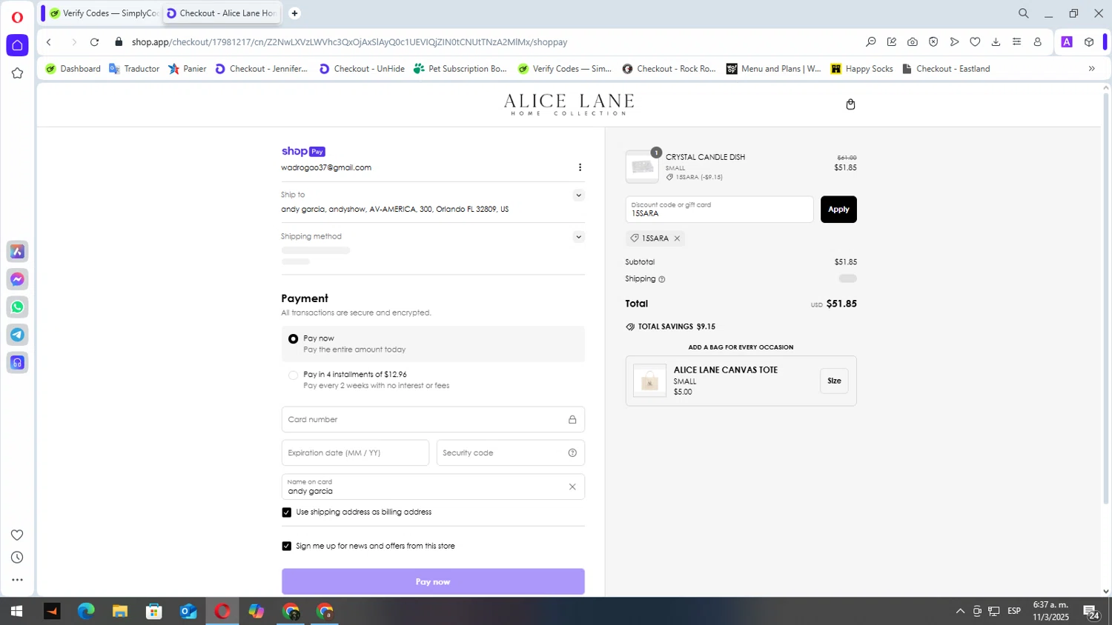Image resolution: width=1112 pixels, height=625 pixels.
Task: Show hidden system tray icons
Action: tap(960, 611)
